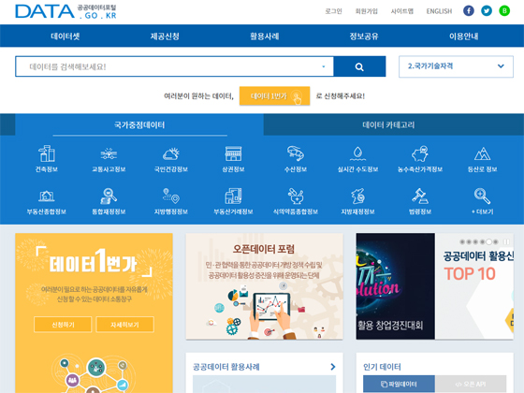
Task: Open the 국민건강정보 weather-cloud icon
Action: [x=170, y=153]
